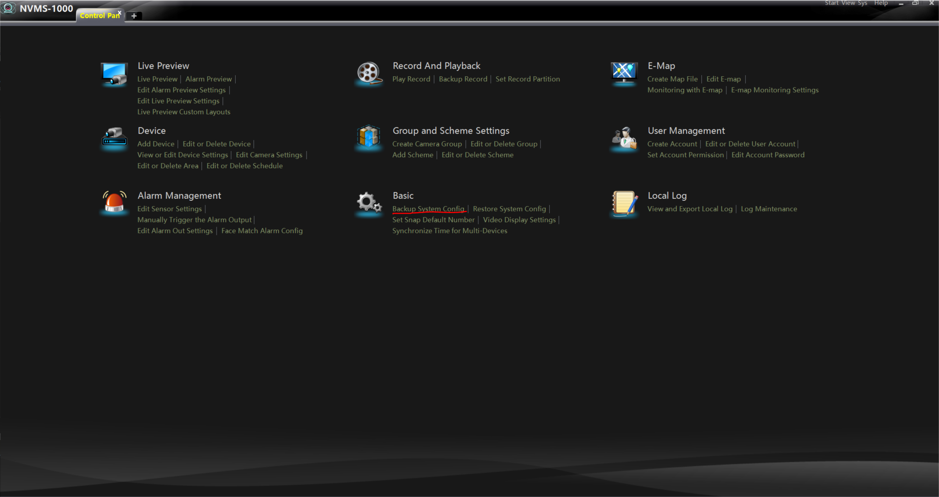Viewport: 939px width, 497px height.
Task: Switch to the Control Panel tab
Action: (98, 16)
